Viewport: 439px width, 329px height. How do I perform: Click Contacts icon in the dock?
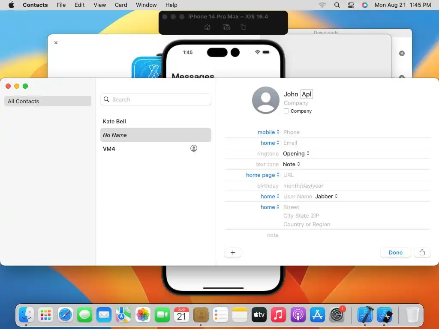tap(201, 315)
